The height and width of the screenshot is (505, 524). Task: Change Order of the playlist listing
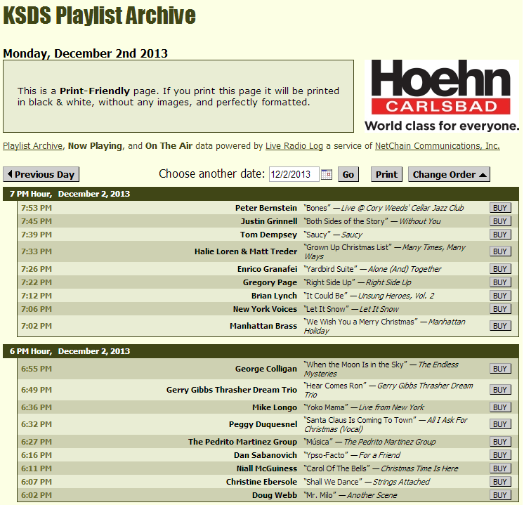449,174
